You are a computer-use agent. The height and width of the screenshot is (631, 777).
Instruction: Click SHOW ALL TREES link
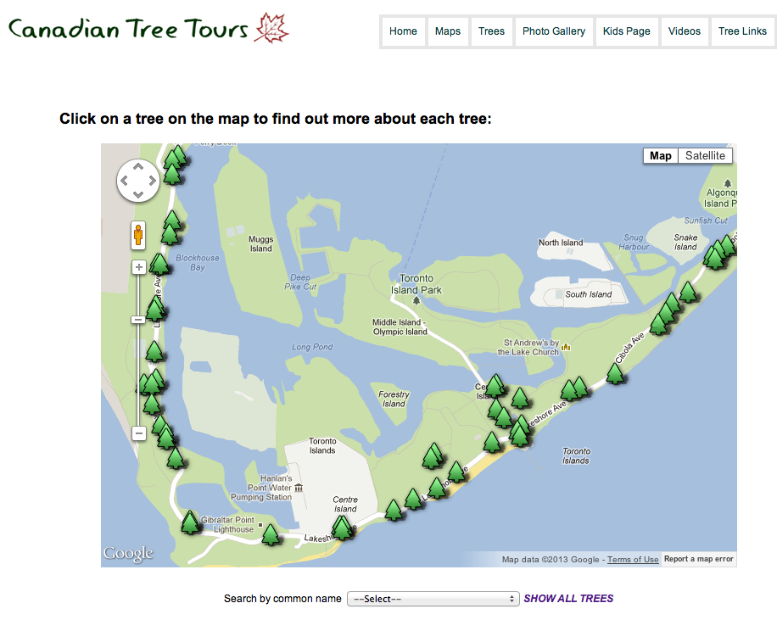(x=568, y=598)
